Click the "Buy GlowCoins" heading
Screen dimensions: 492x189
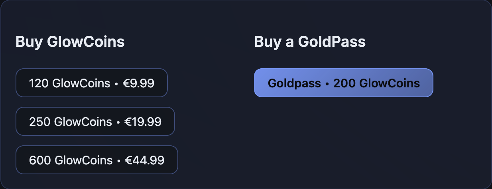(70, 42)
